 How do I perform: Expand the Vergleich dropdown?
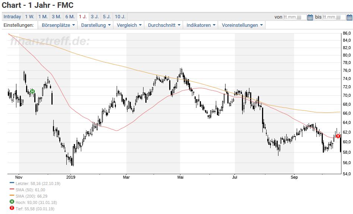point(129,25)
